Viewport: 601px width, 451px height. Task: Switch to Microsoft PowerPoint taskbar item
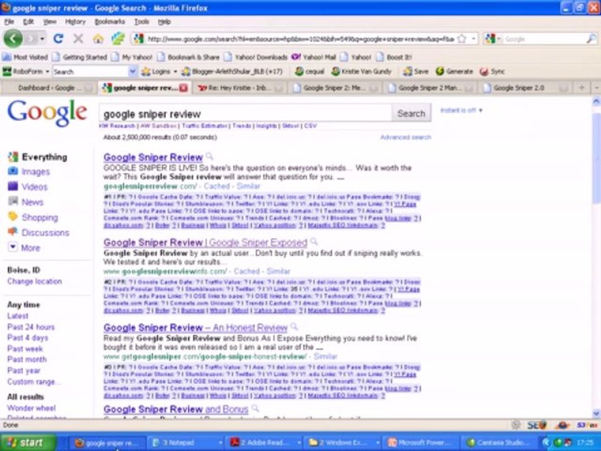421,443
